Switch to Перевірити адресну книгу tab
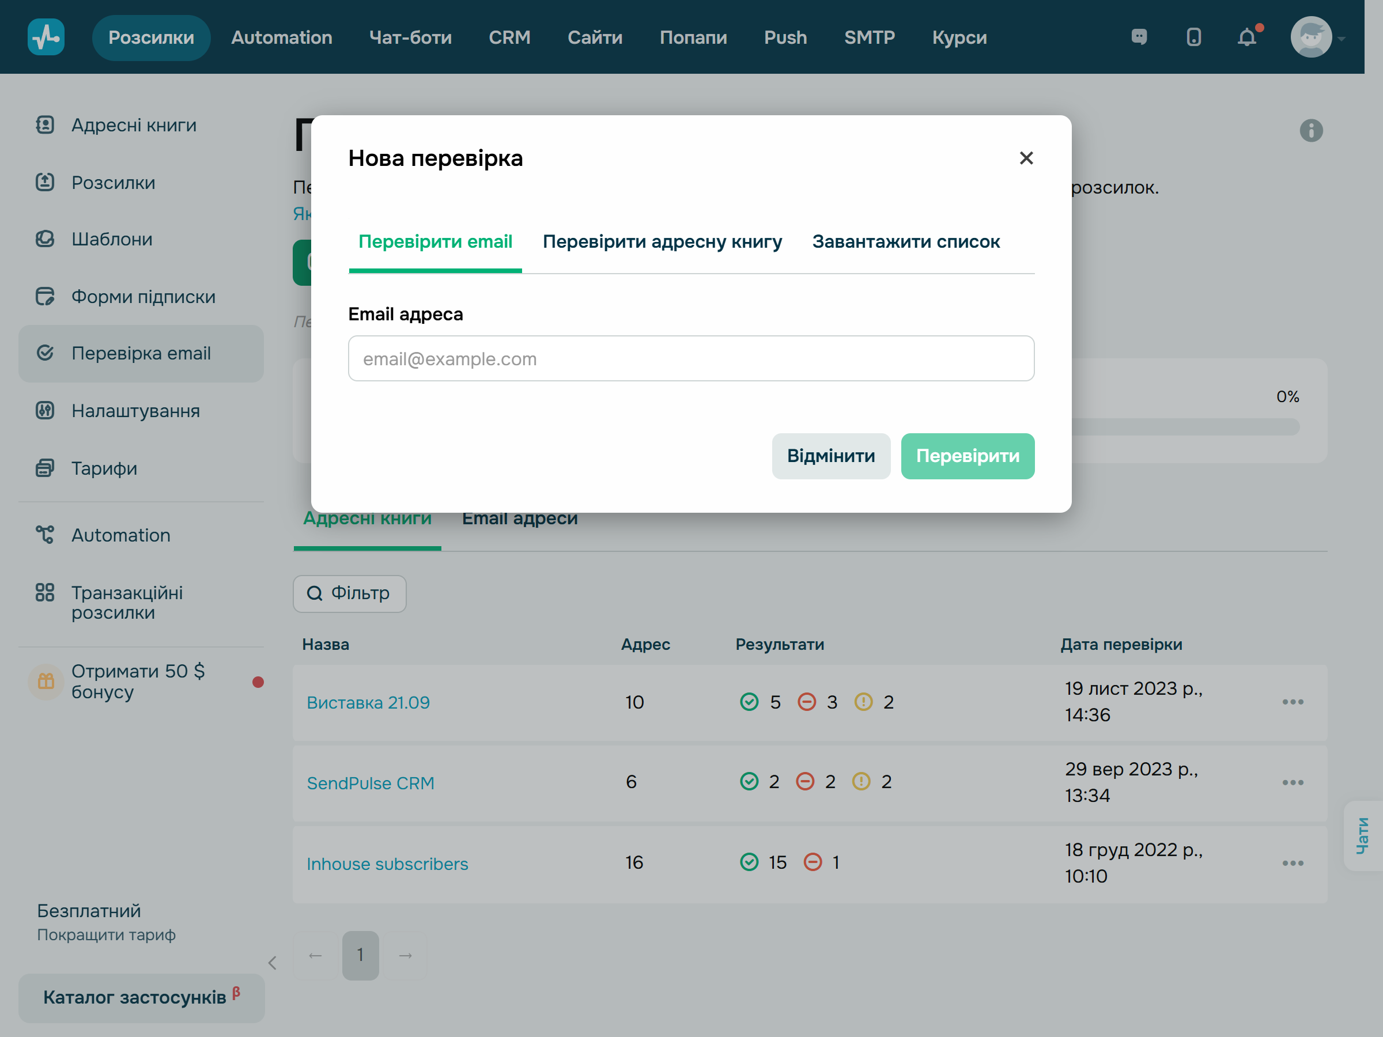This screenshot has height=1037, width=1383. coord(662,242)
